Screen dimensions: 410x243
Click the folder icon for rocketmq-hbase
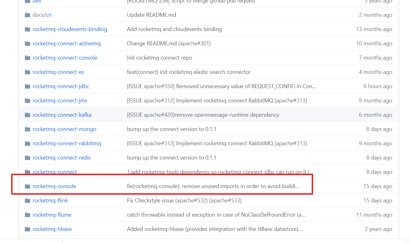[x=27, y=229]
